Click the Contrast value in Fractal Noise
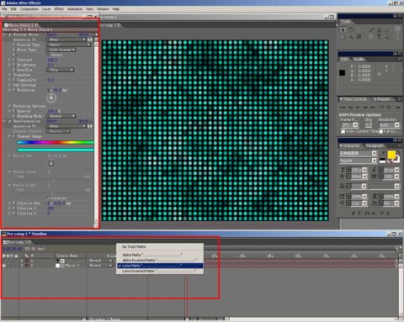 tap(52, 60)
